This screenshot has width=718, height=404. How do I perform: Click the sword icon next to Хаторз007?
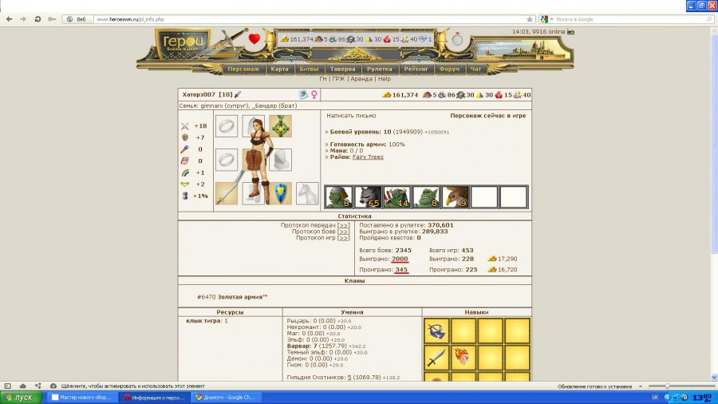point(237,94)
